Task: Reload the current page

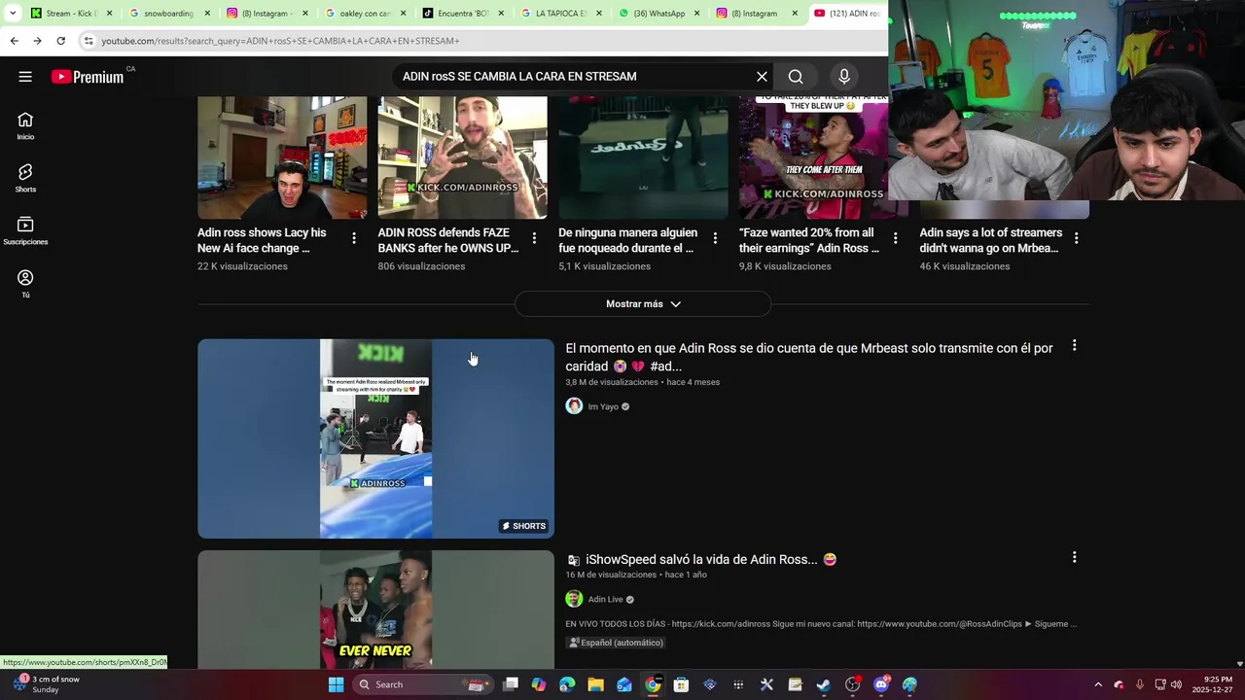Action: click(60, 41)
